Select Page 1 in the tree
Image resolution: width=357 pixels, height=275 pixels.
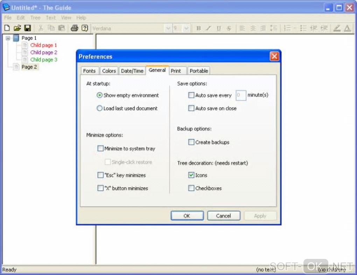[29, 38]
